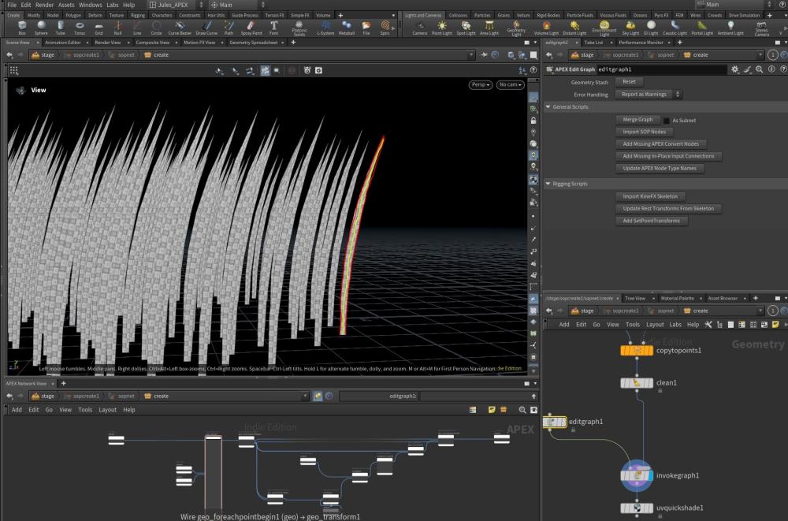Viewport: 788px width, 521px height.
Task: Add a Spot Light from the shelf
Action: point(466,28)
